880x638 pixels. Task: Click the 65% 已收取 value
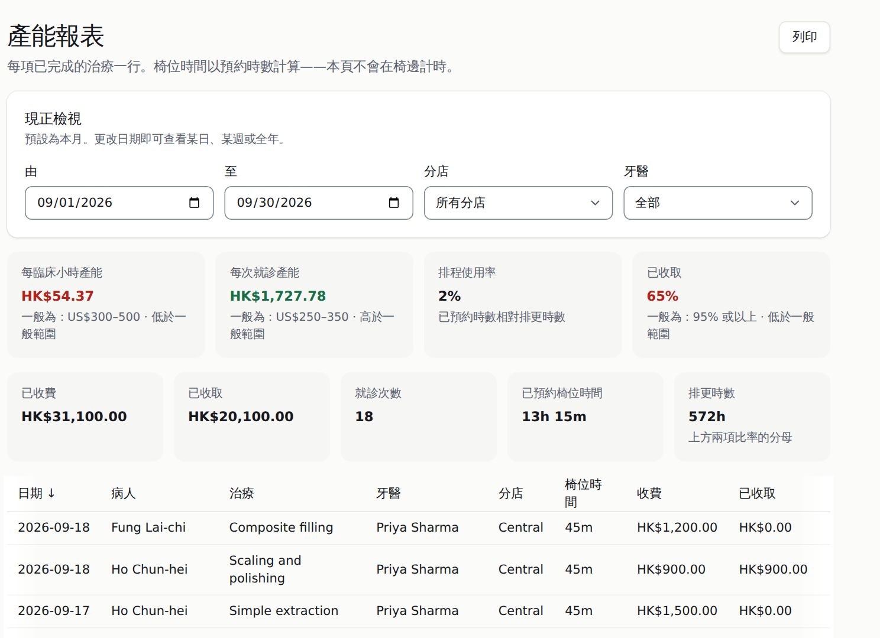[662, 296]
